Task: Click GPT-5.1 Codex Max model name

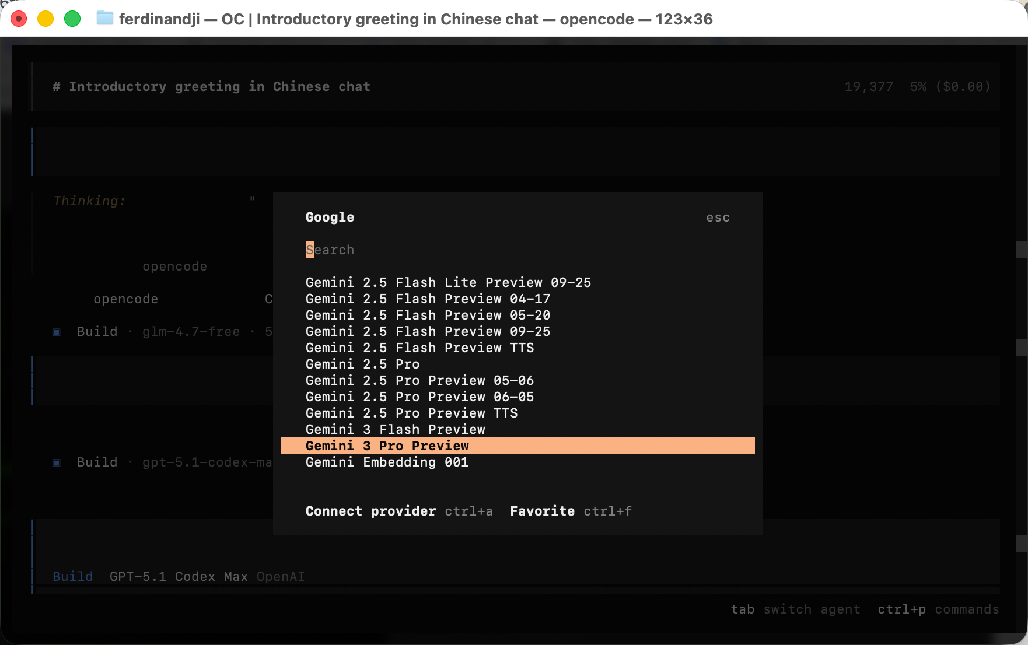Action: pos(179,576)
